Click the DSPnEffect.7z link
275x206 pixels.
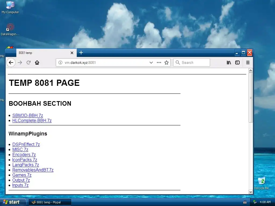point(26,144)
